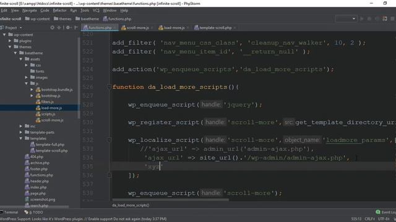Open the Event Log
396x222 pixels.
[x=385, y=212]
